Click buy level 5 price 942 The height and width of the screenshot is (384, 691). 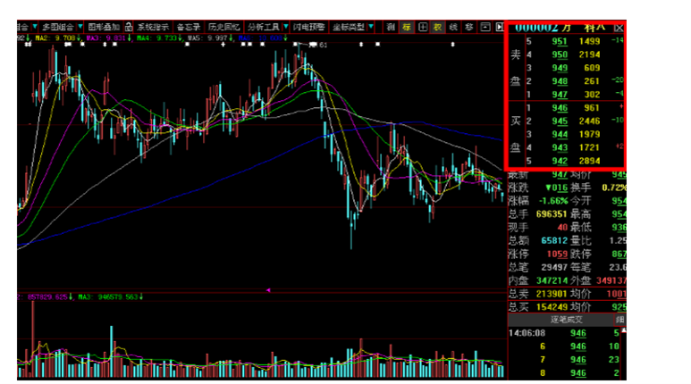click(560, 161)
